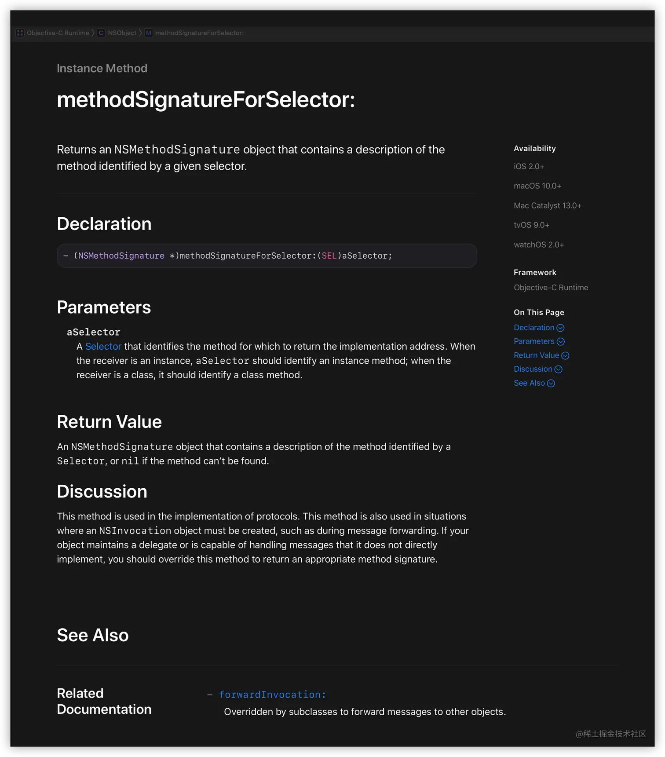The height and width of the screenshot is (757, 665).
Task: Click the methodSignatureForSelector: page title
Action: pyautogui.click(x=206, y=100)
